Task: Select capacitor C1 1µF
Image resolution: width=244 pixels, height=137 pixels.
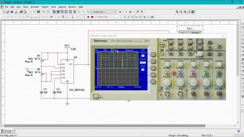Action: coord(42,92)
